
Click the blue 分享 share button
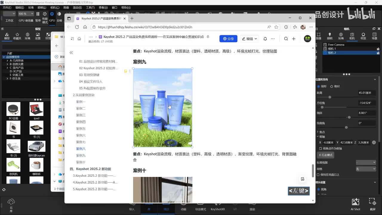tap(228, 39)
